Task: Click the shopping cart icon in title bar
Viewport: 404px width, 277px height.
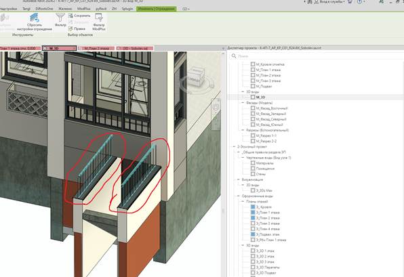Action: click(350, 2)
